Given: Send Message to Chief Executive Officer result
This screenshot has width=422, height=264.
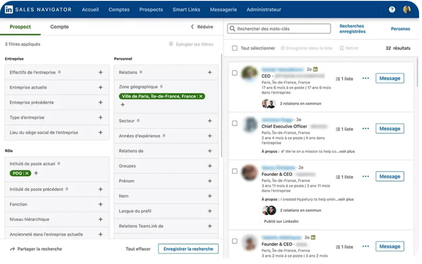Looking at the screenshot, I should [x=390, y=129].
